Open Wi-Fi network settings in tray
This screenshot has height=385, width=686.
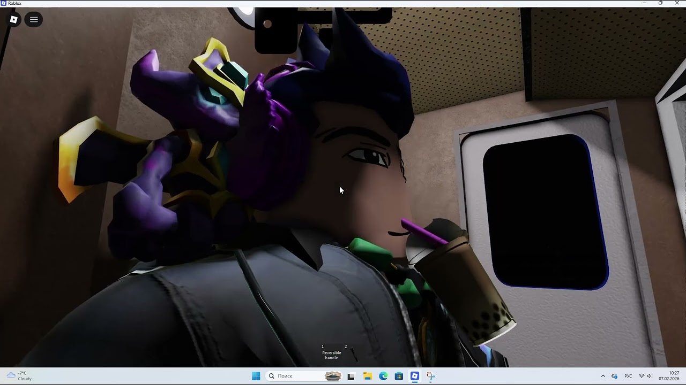click(642, 376)
